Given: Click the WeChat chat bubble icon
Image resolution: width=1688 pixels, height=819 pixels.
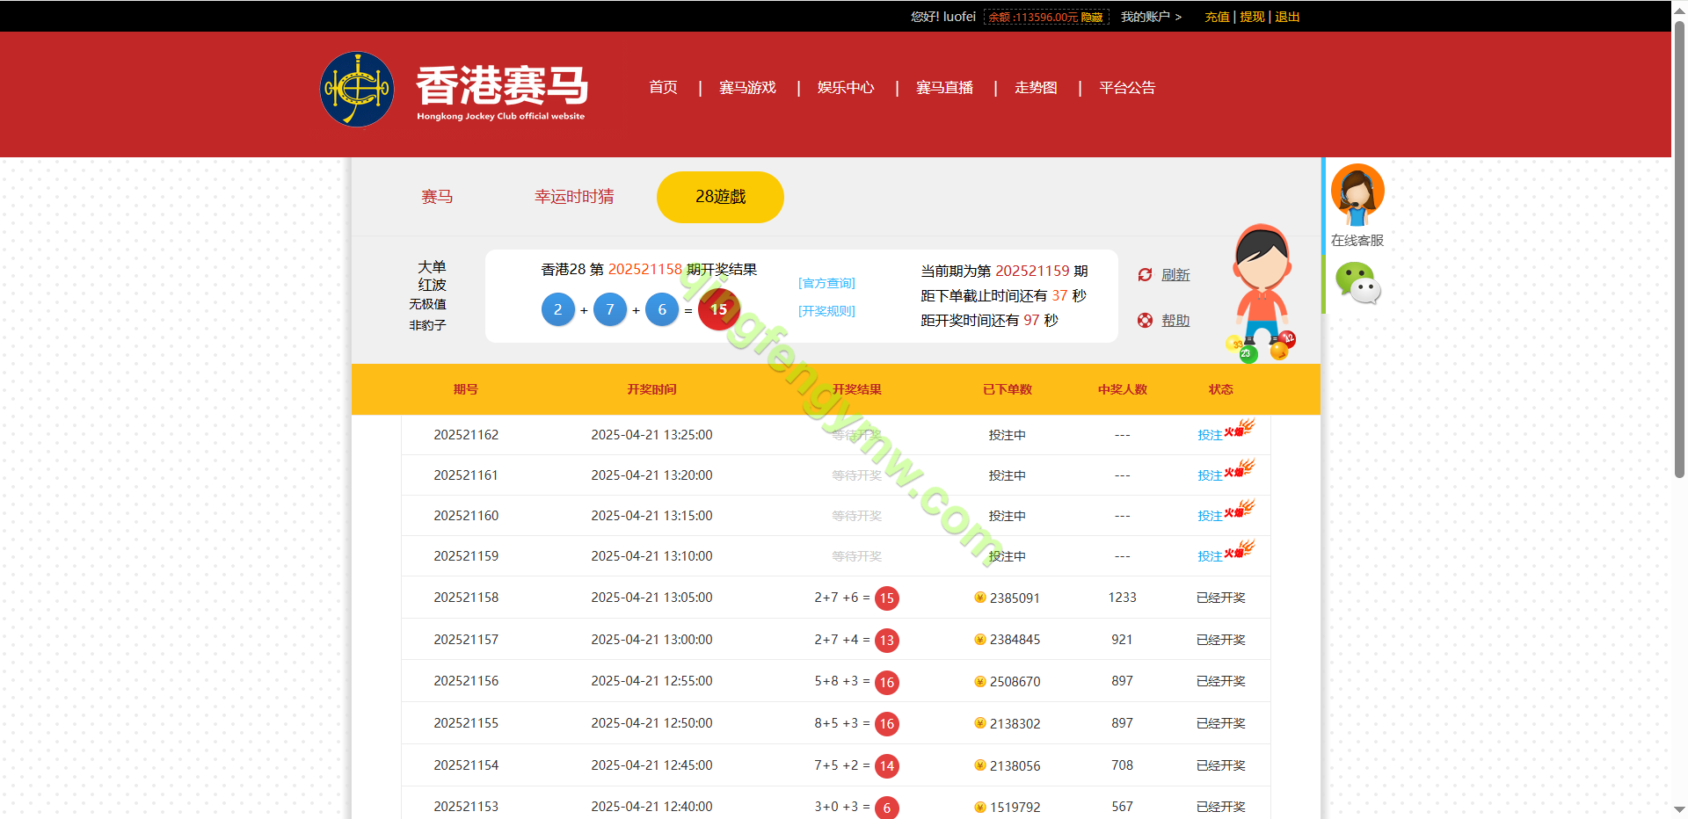Looking at the screenshot, I should pos(1357,283).
